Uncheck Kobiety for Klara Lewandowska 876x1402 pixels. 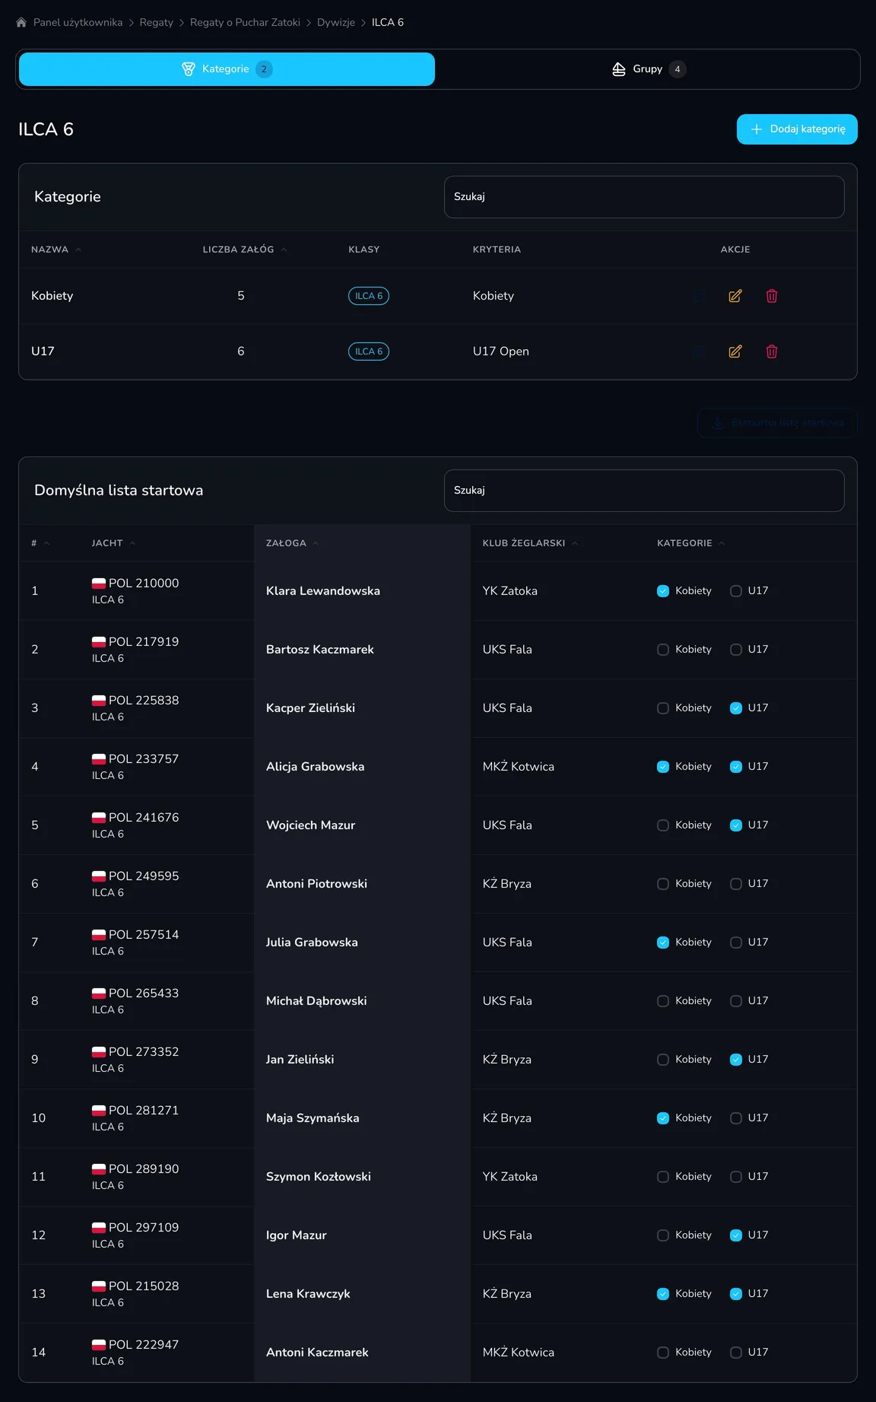[663, 591]
